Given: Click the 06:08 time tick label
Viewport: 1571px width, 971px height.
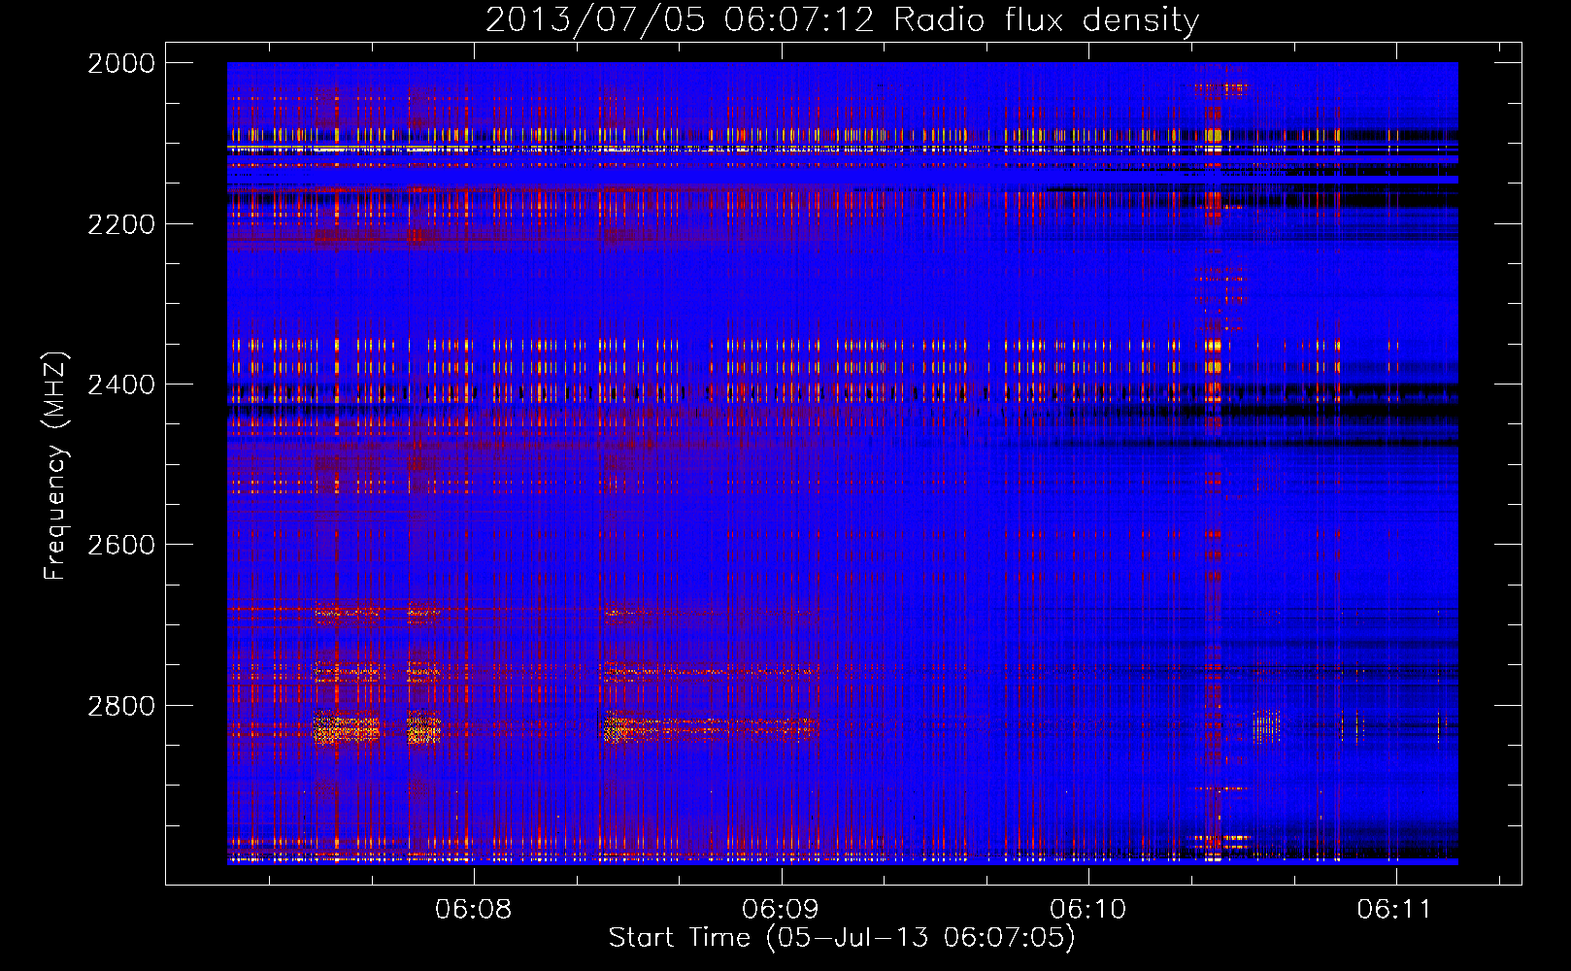Looking at the screenshot, I should tap(473, 910).
